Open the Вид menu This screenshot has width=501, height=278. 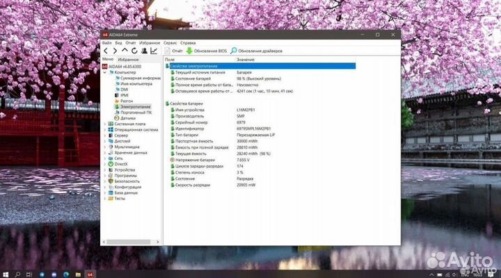[118, 43]
